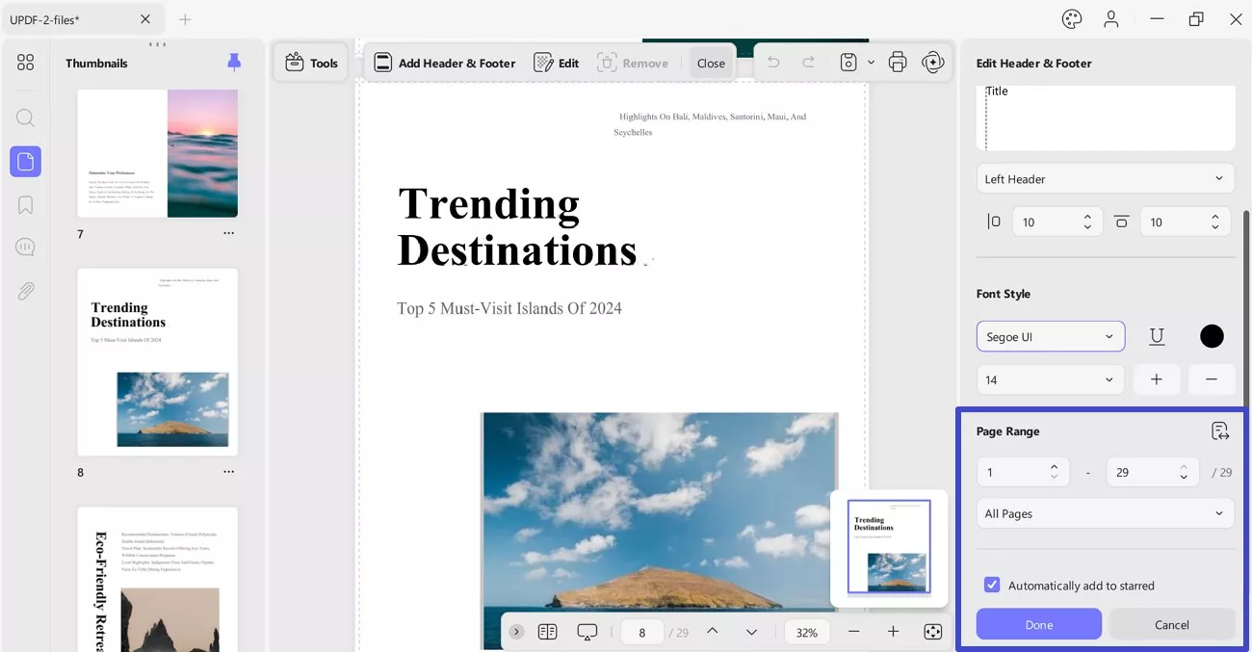The image size is (1252, 652).
Task: Open the user account icon
Action: pyautogui.click(x=1111, y=19)
